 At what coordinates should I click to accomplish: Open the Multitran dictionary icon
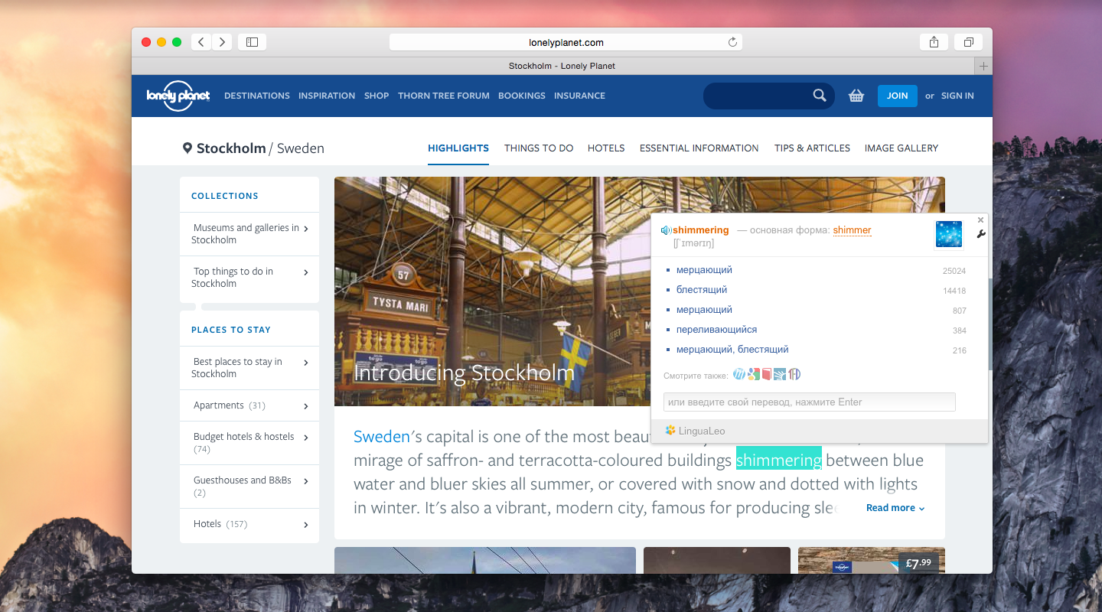pos(738,374)
